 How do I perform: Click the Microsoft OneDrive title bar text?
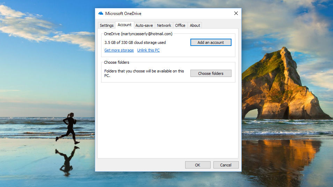pos(123,14)
